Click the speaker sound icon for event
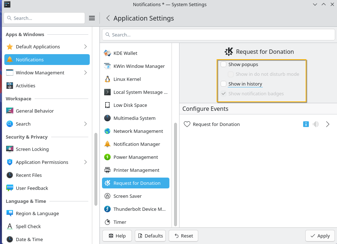The height and width of the screenshot is (244, 337). 316,124
